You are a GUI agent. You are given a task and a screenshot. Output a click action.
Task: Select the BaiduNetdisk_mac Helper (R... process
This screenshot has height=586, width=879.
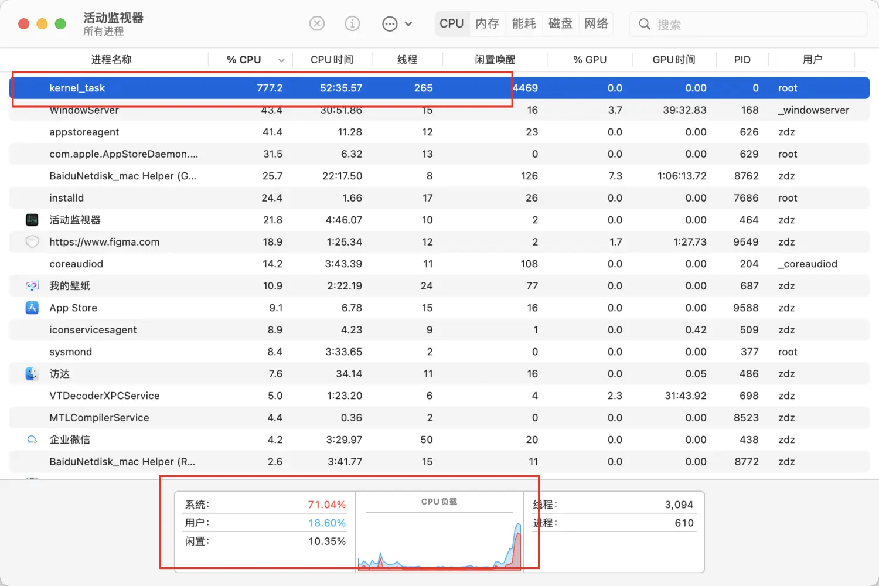pos(122,462)
